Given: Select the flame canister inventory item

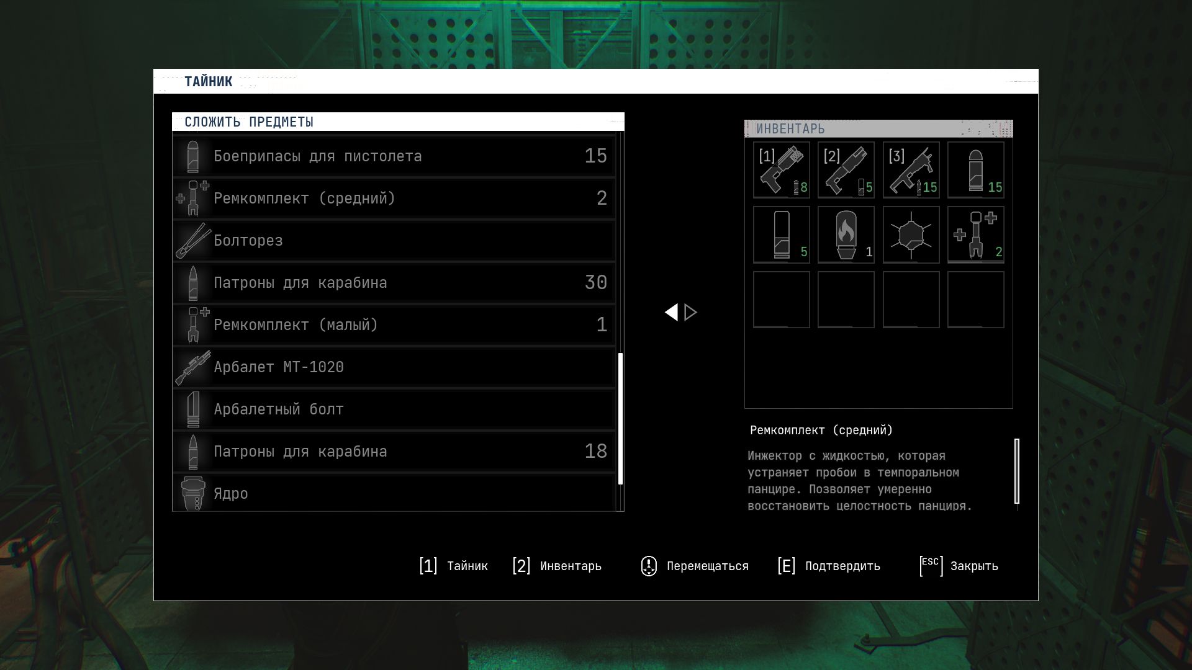Looking at the screenshot, I should click(x=846, y=234).
